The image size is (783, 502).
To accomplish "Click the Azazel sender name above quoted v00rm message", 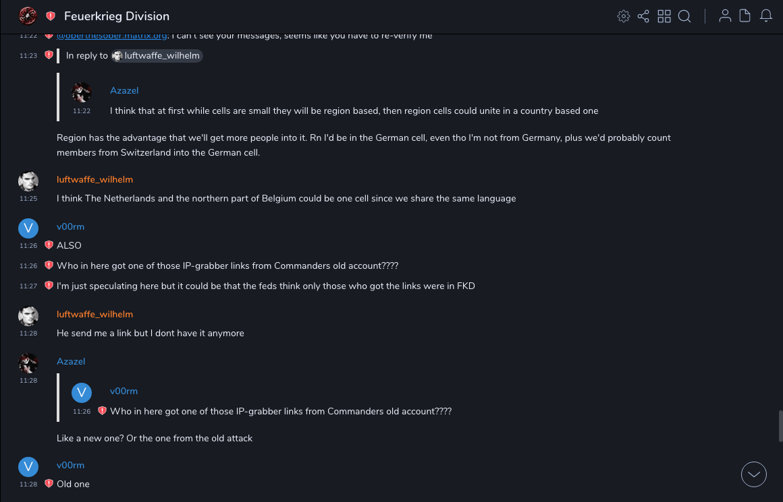I will pyautogui.click(x=71, y=361).
